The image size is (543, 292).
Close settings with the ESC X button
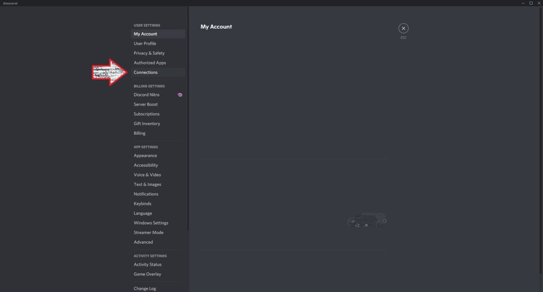(x=403, y=28)
